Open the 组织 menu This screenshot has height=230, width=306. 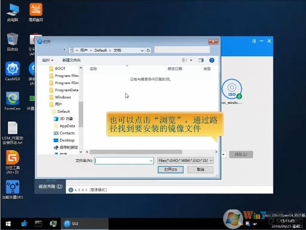coord(47,60)
